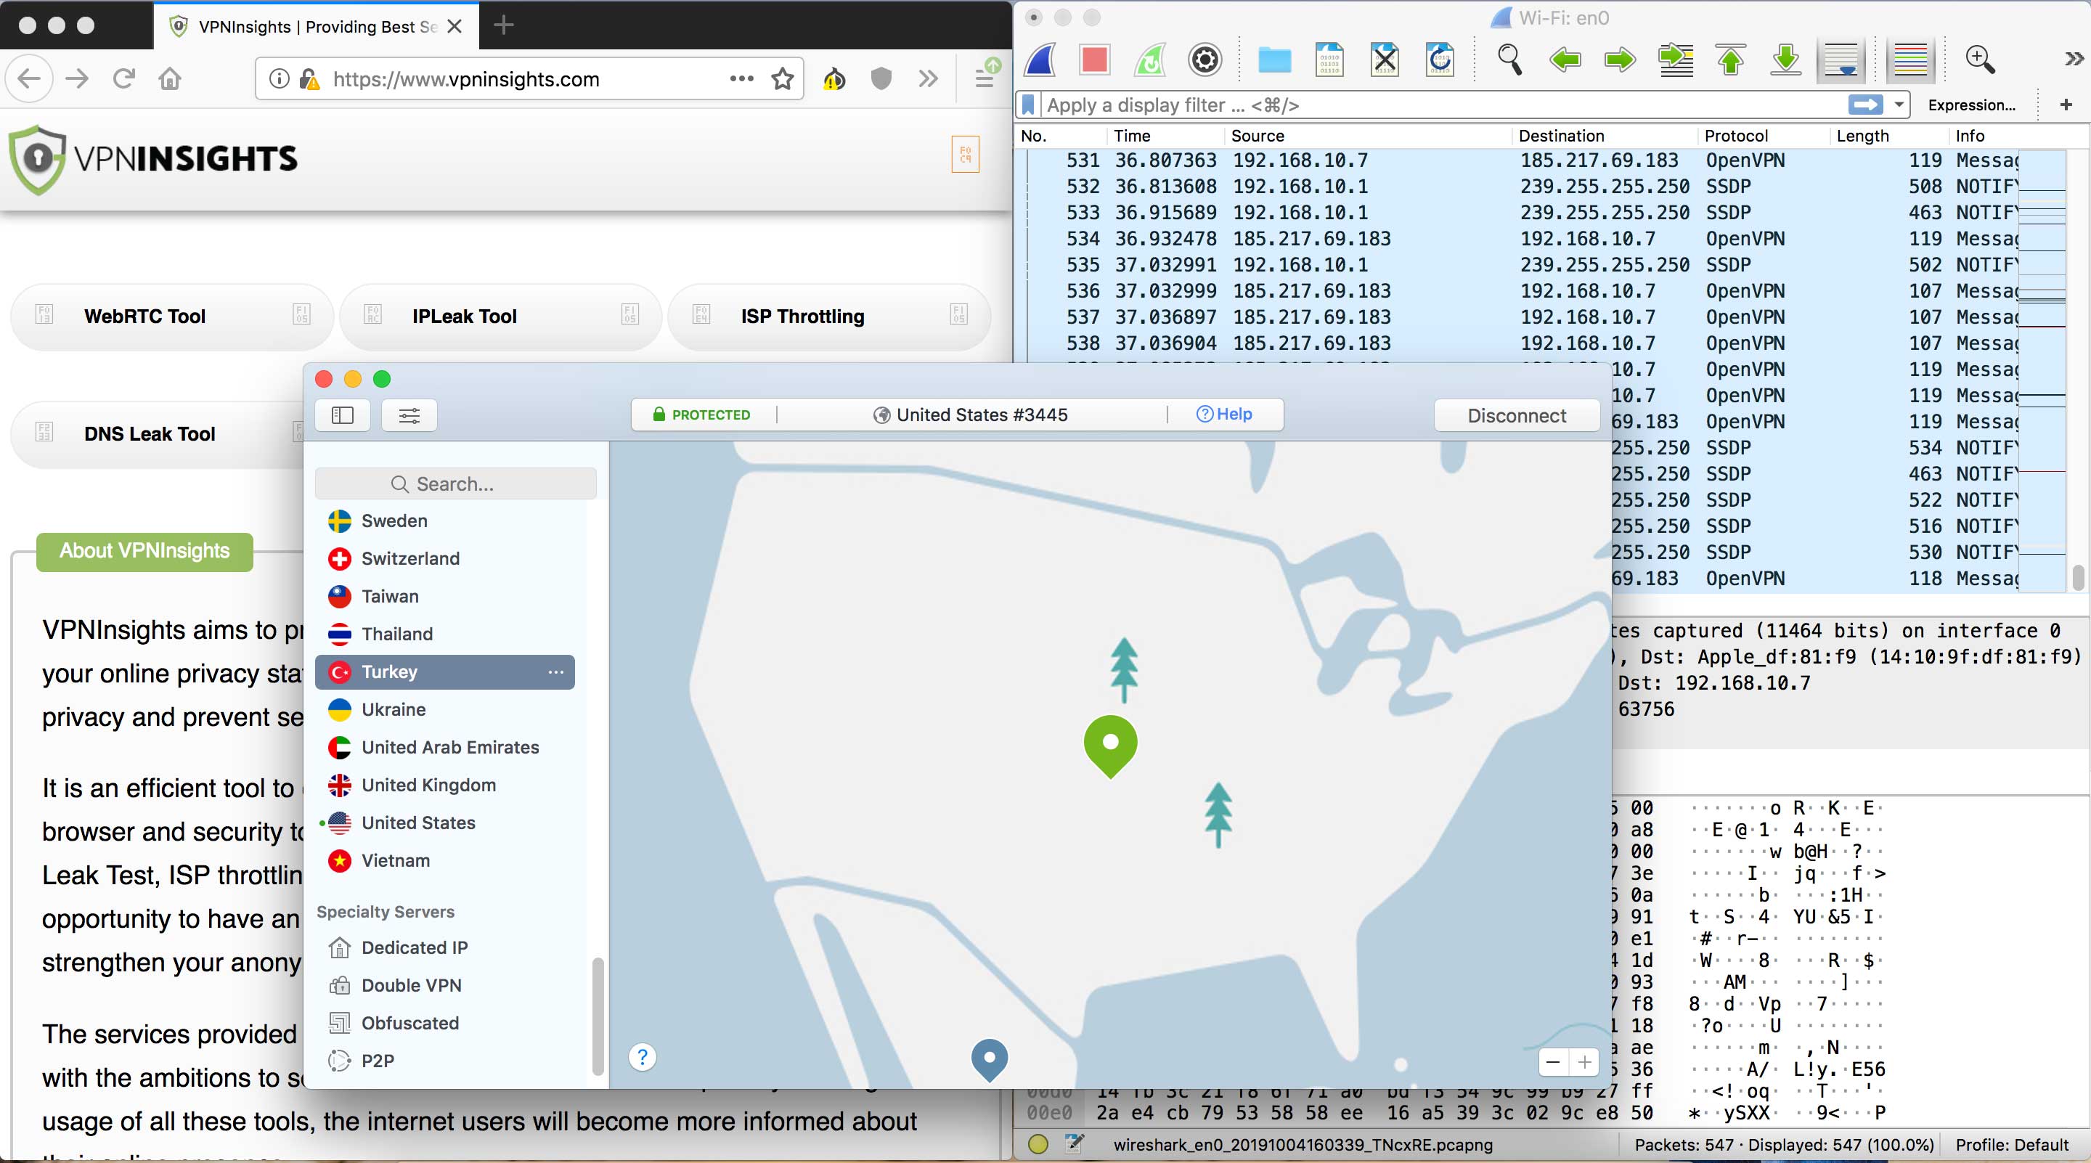Screen dimensions: 2091x1163
Task: Click the green location pin on the map
Action: pyautogui.click(x=1110, y=745)
